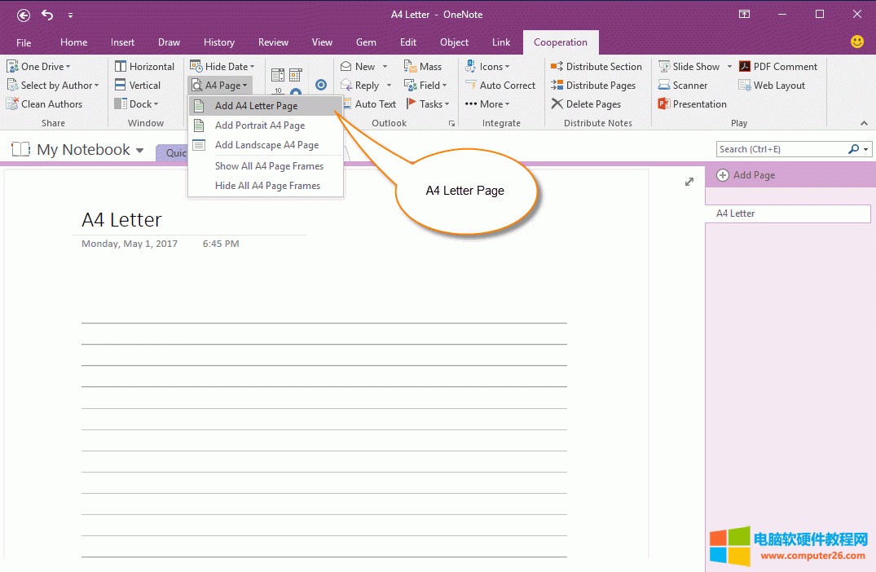Click Clean Authors icon
This screenshot has width=876, height=572.
pyautogui.click(x=12, y=104)
